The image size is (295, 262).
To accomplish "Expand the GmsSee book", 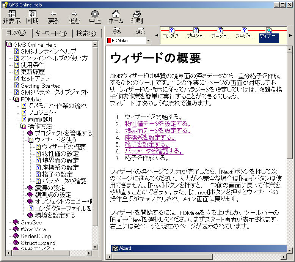I will tap(16, 222).
